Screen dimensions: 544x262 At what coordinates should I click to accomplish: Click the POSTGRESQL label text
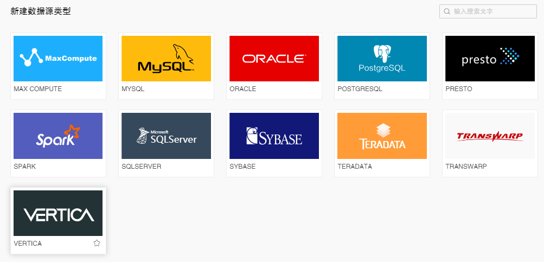[360, 89]
